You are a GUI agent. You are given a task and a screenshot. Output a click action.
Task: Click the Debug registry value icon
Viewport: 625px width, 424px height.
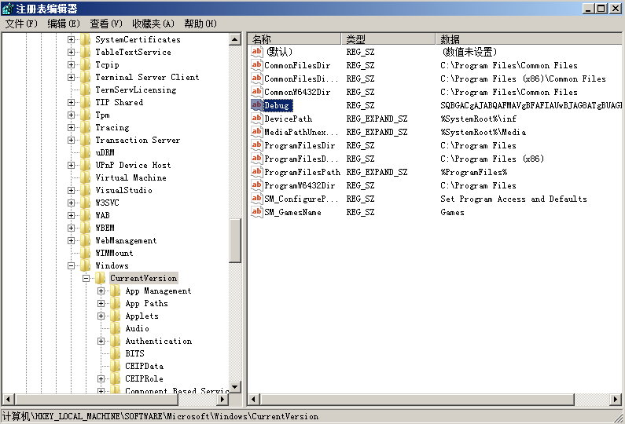tap(256, 105)
